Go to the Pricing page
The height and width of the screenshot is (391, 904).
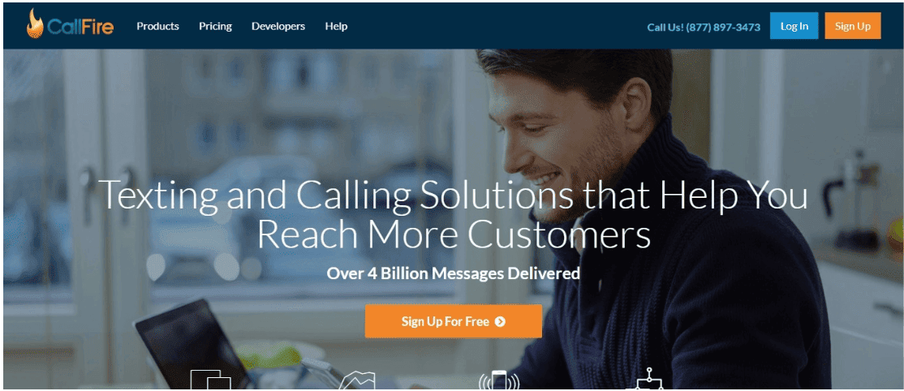pyautogui.click(x=216, y=27)
